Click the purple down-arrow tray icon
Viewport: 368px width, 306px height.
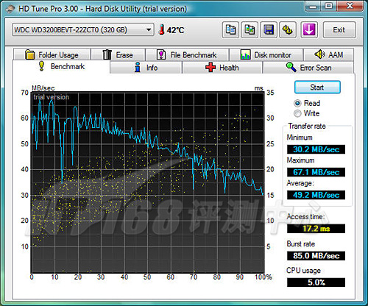309,30
